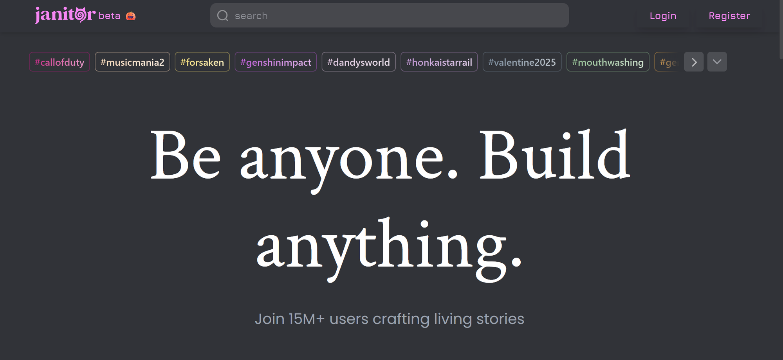Screen dimensions: 783x360
Task: Open the Login page
Action: [x=663, y=16]
